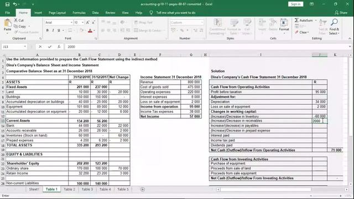The width and height of the screenshot is (354, 199).
Task: Open Find & Select magnifier
Action: (334, 27)
